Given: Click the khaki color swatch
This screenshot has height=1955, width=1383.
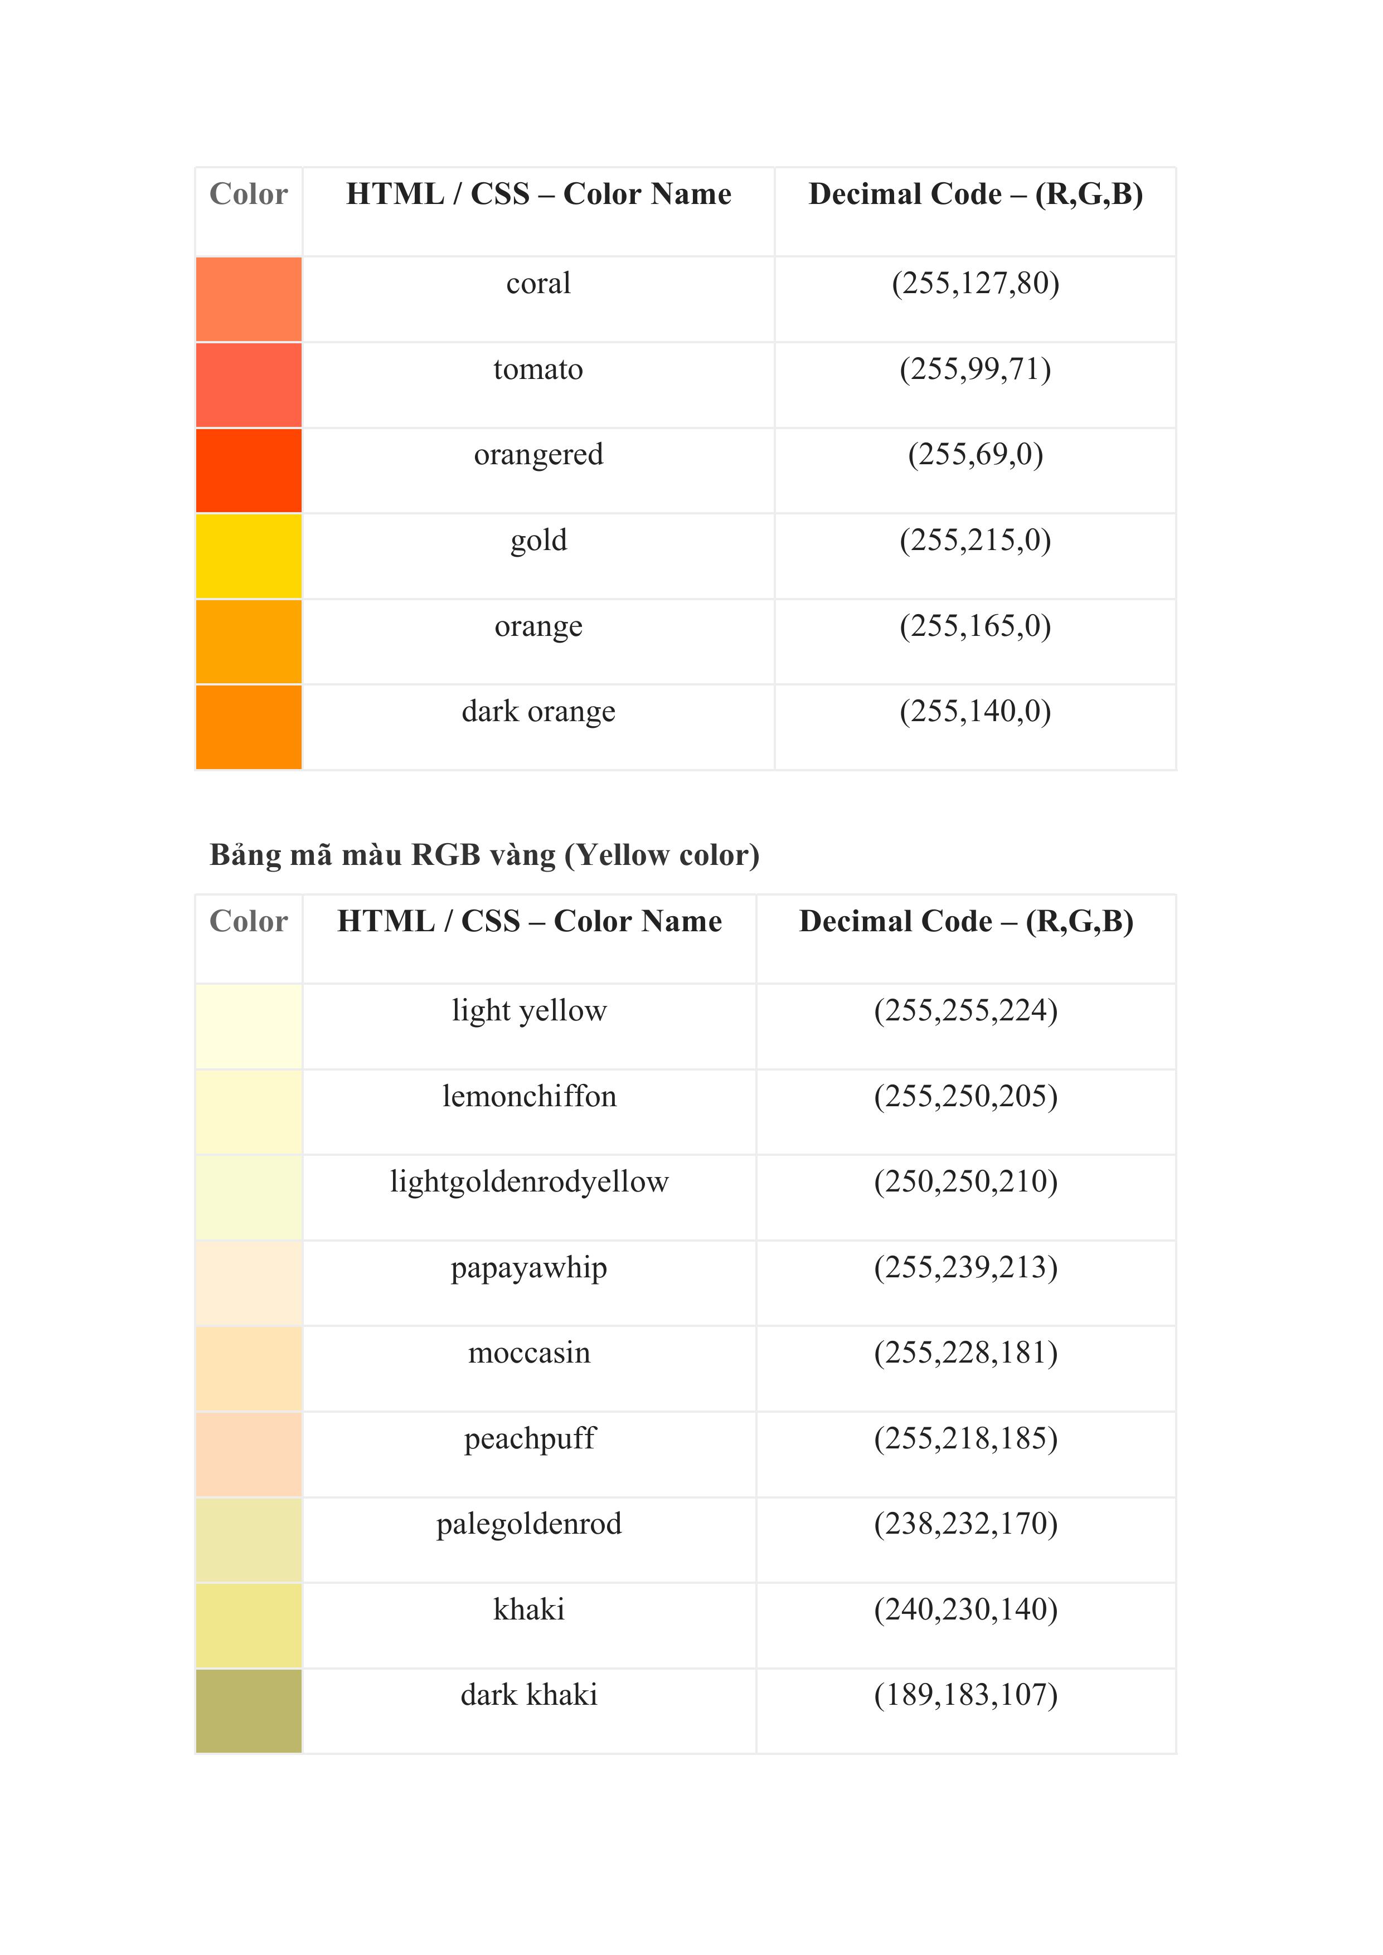Looking at the screenshot, I should [x=249, y=1626].
